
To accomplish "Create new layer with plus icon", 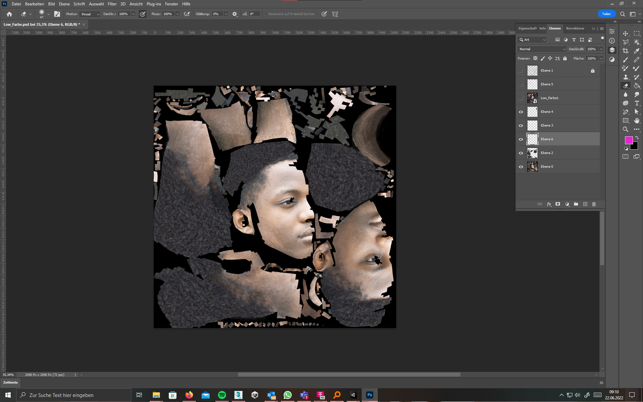I will [x=585, y=204].
